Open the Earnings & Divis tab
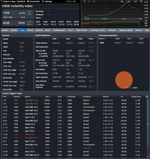The width and height of the screenshot is (150, 159). click(x=98, y=30)
